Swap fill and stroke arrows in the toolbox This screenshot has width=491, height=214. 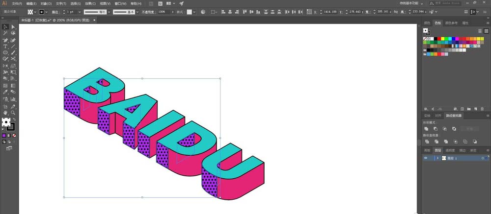pyautogui.click(x=14, y=119)
